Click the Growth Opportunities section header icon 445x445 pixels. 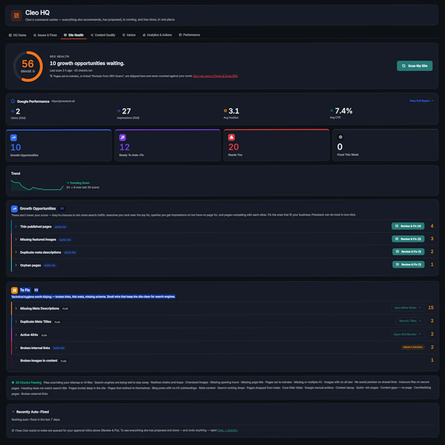pos(14,209)
